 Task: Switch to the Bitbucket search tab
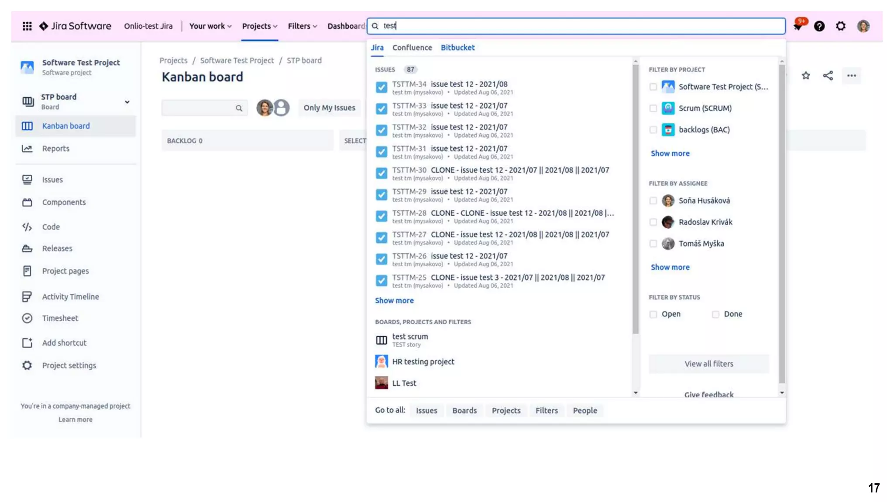pyautogui.click(x=457, y=47)
